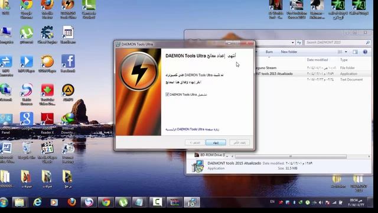Open the uTorrent desktop shortcut
The width and height of the screenshot is (378, 213).
[27, 35]
